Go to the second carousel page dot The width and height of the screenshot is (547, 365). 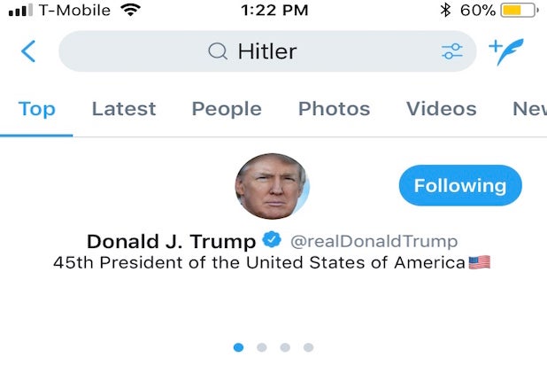pyautogui.click(x=261, y=347)
